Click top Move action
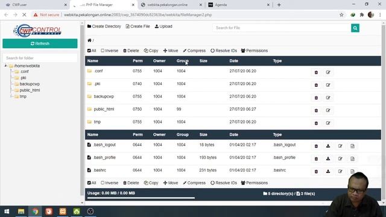 (171, 51)
